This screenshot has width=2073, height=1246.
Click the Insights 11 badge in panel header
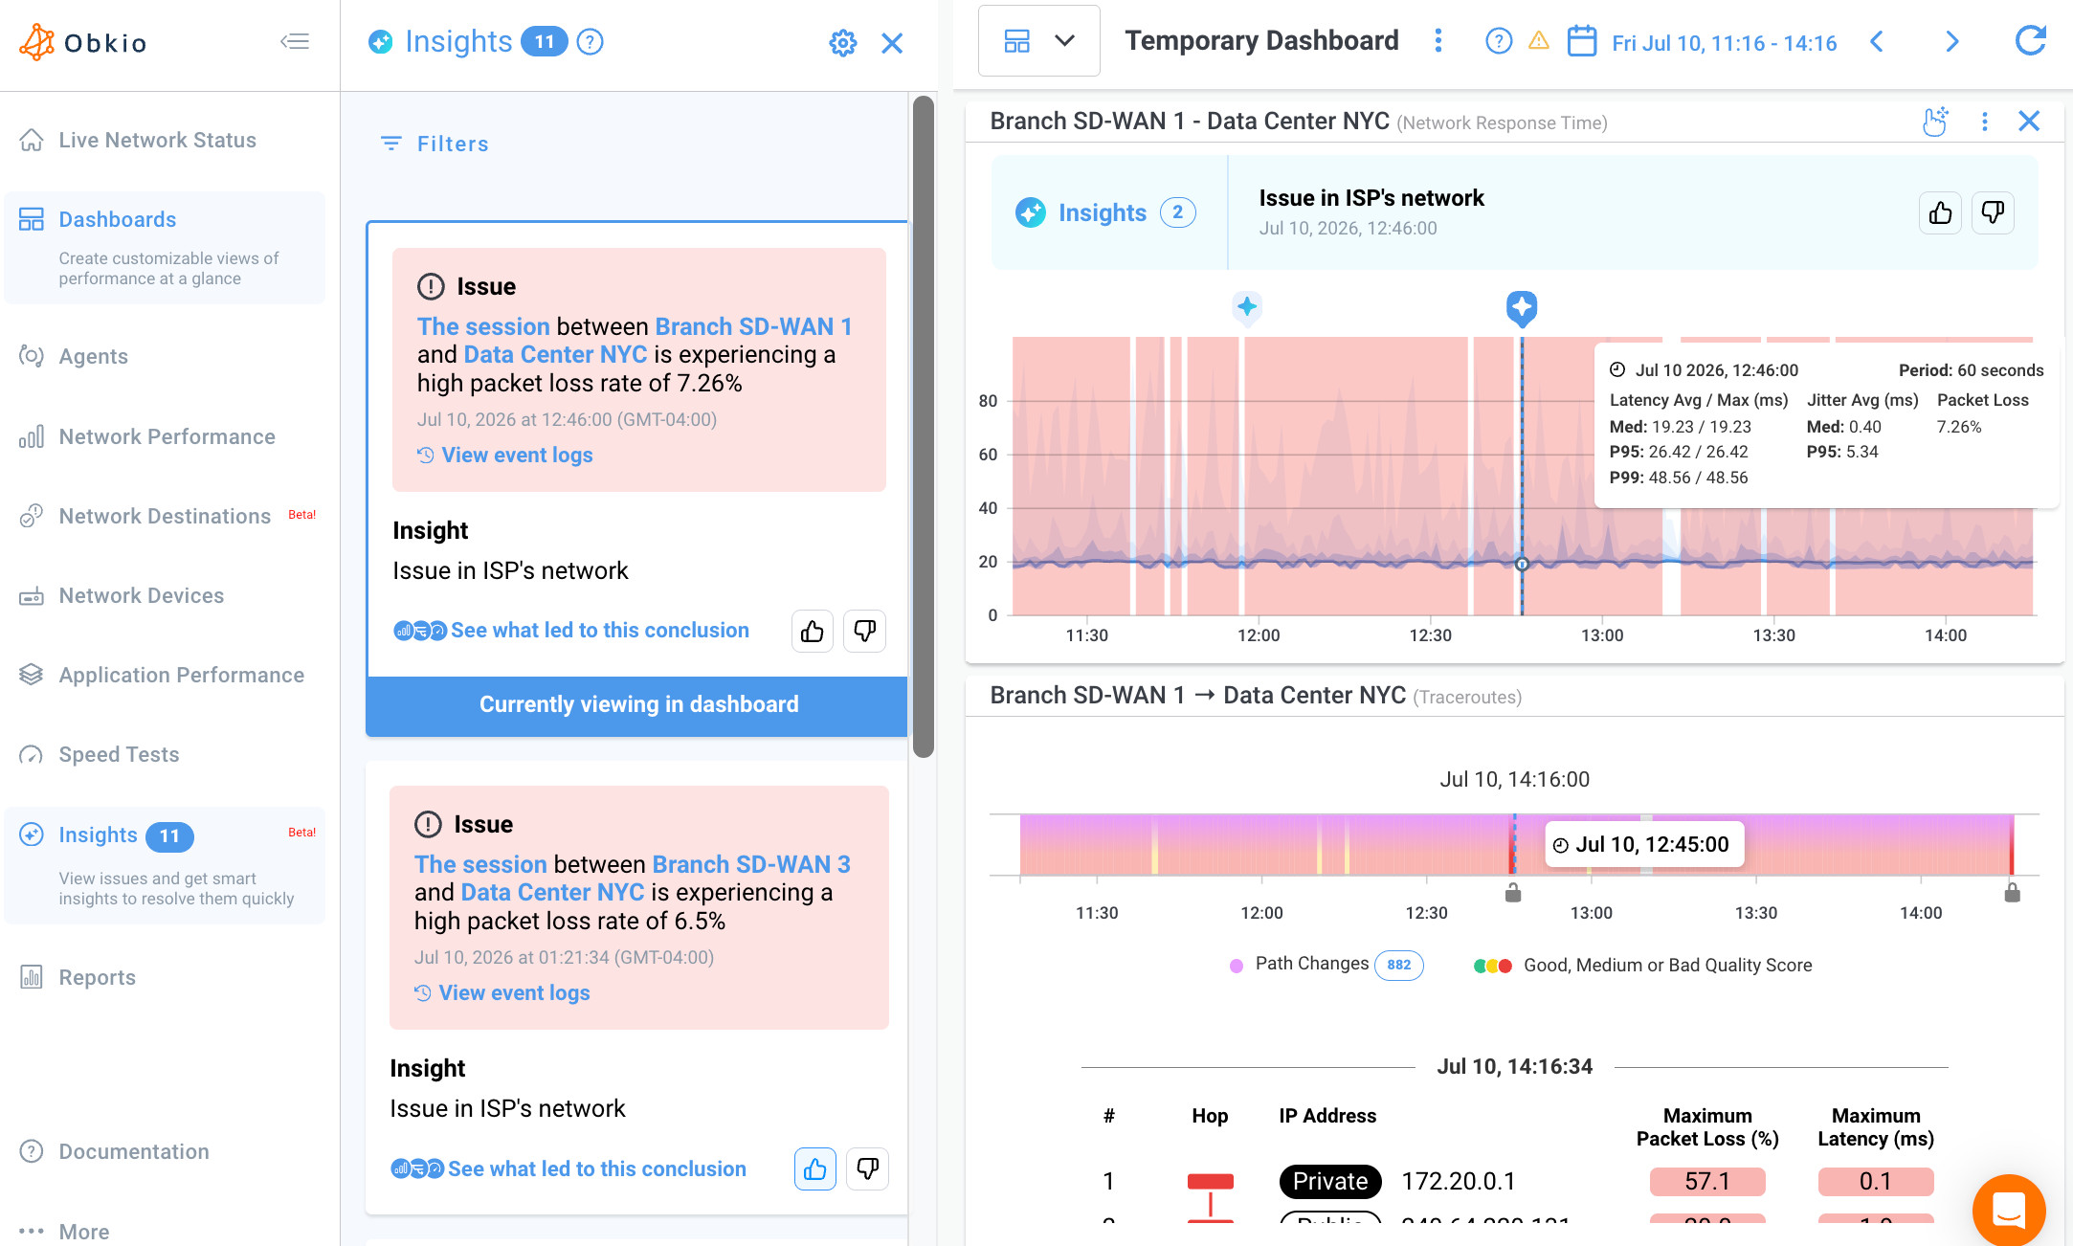tap(545, 42)
